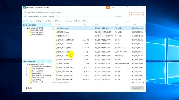Check the box for DSC_0565.MOV.sfk
The image size is (179, 100).
(x=55, y=44)
